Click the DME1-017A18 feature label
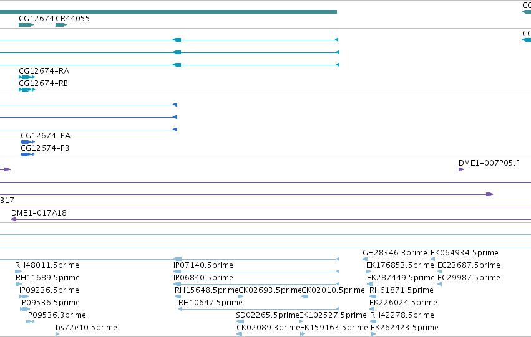Viewport: 531px width, 337px height. point(39,213)
